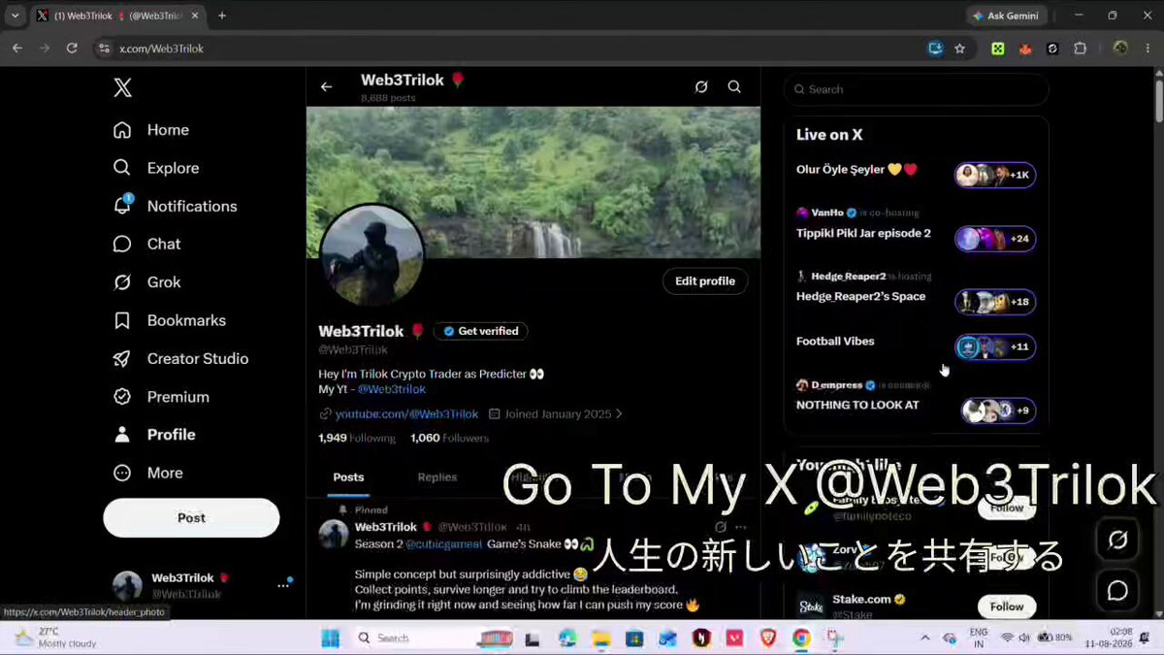Show hidden icons in the system tray
This screenshot has width=1164, height=655.
[924, 638]
